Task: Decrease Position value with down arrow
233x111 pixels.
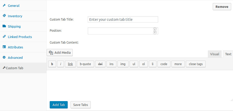Action: (155, 32)
